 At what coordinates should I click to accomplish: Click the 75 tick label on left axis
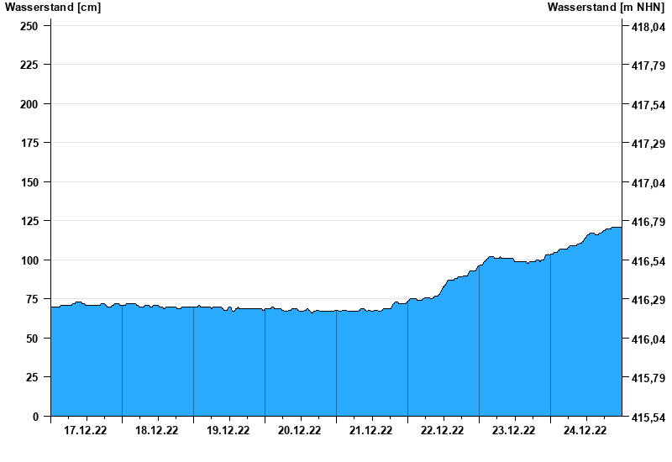[32, 299]
